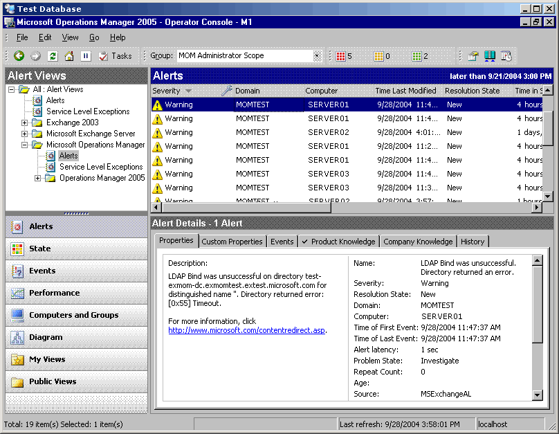Open the microsoft.com contentredirect.asp link

point(246,330)
